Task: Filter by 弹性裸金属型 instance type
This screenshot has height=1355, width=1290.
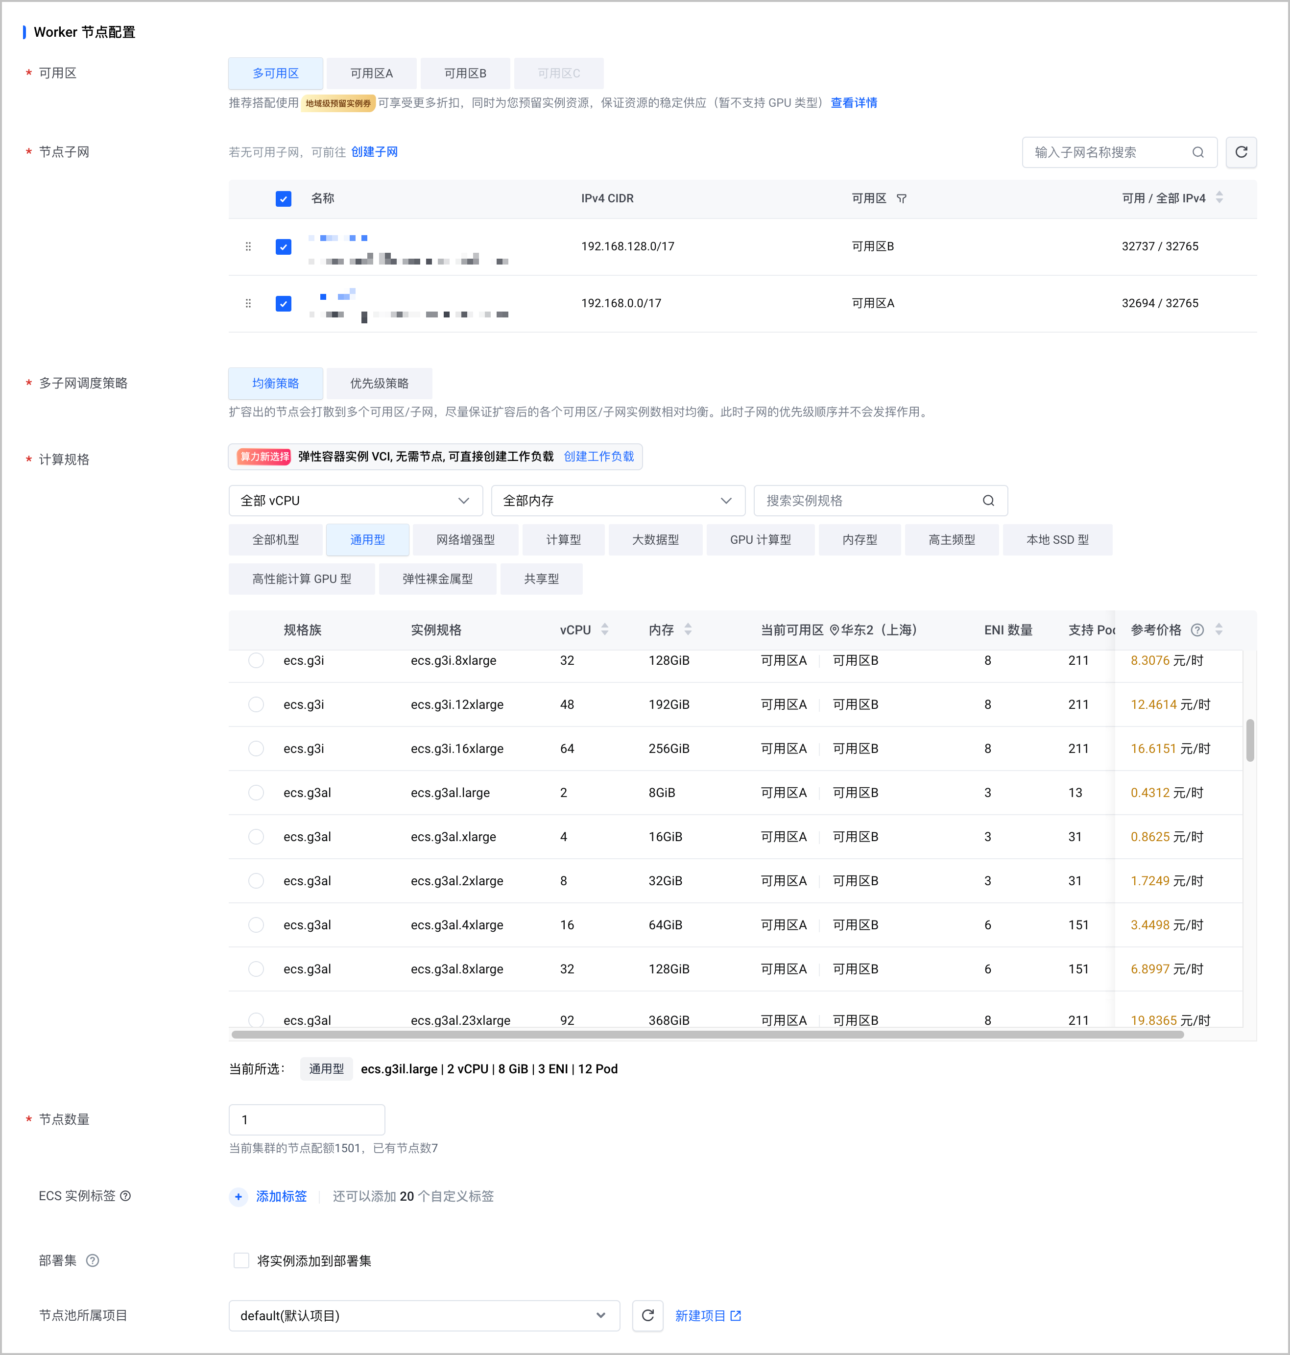Action: (x=437, y=579)
